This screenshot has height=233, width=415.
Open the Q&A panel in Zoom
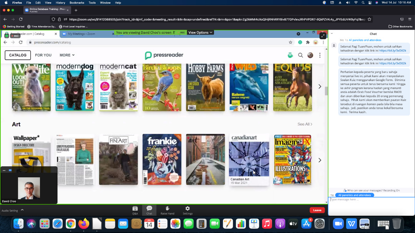click(x=135, y=210)
